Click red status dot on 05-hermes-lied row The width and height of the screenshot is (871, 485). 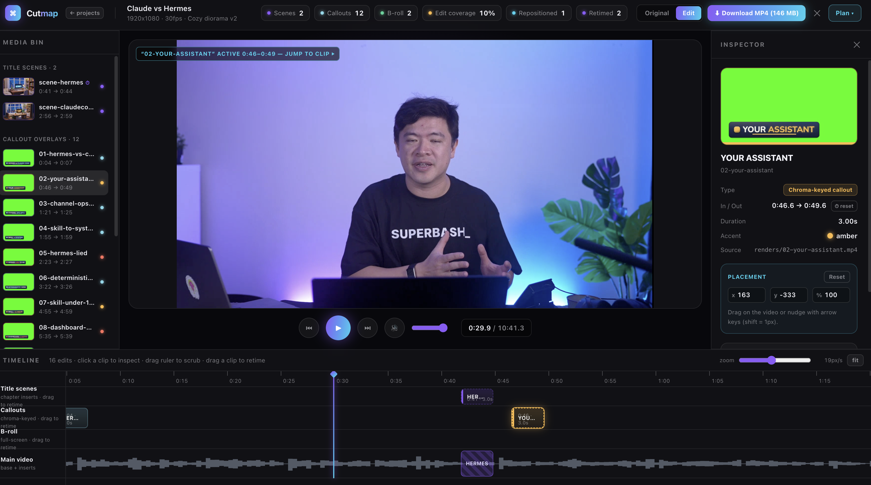[102, 257]
